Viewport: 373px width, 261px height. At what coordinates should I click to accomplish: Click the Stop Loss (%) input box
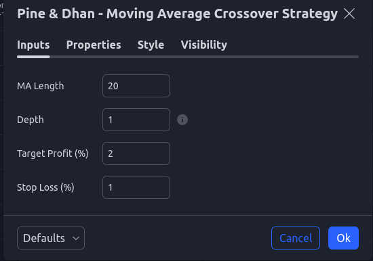pos(136,187)
